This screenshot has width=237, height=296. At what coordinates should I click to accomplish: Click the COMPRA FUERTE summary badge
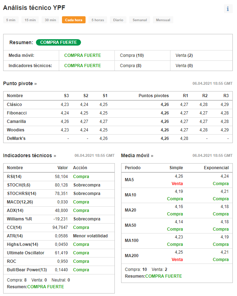(x=58, y=42)
